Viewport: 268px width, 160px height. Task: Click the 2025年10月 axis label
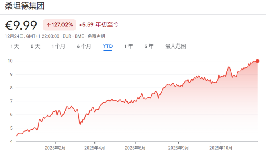[221, 148]
